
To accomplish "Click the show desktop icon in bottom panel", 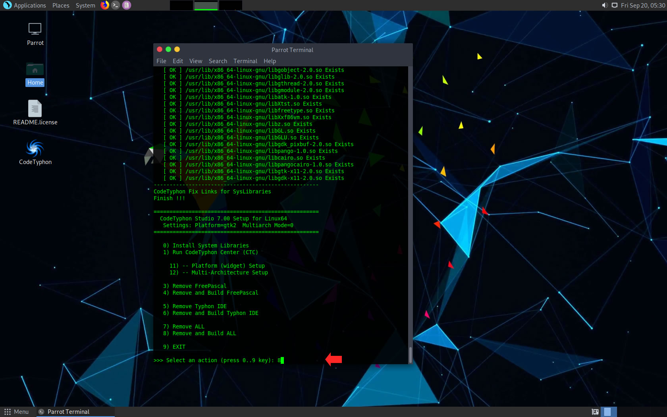I will tap(595, 412).
